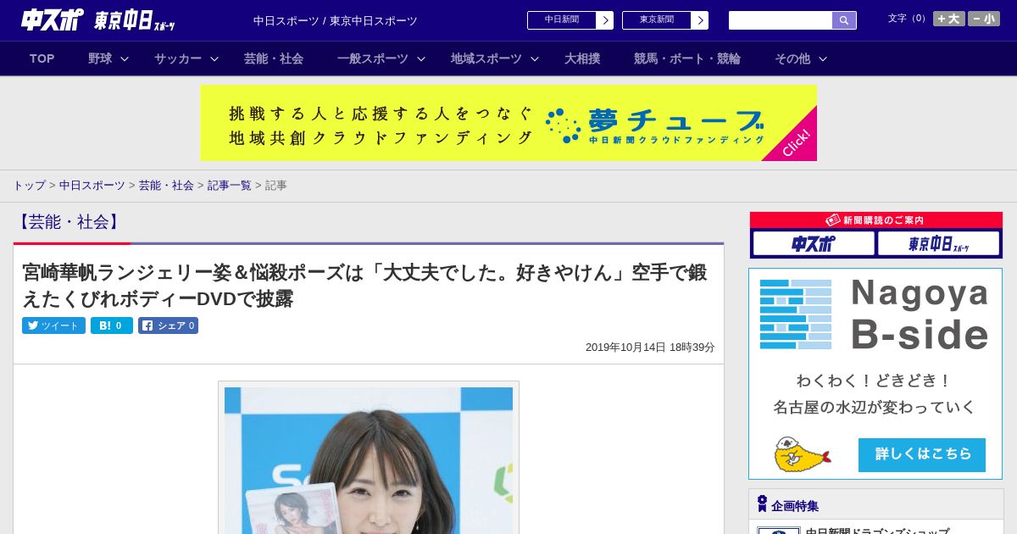1017x534 pixels.
Task: Click the Nagoya B-side building blocks logo
Action: [796, 314]
